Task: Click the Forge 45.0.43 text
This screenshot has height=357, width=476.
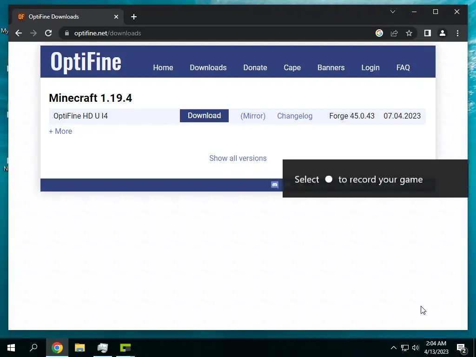Action: (x=352, y=116)
